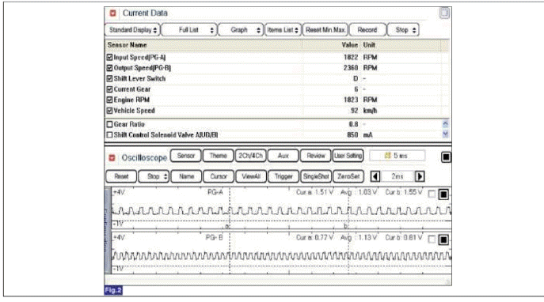
Task: Click the oscilloscope Sensor button
Action: coord(185,156)
